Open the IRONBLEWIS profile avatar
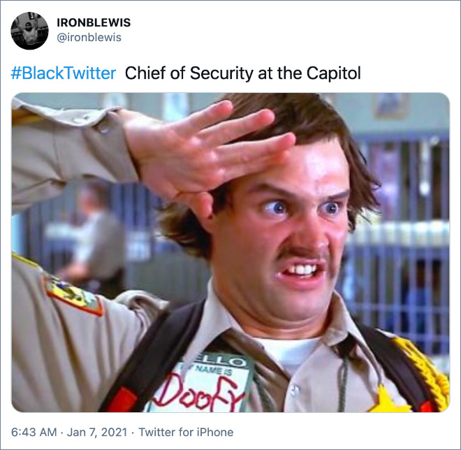The width and height of the screenshot is (461, 450). click(x=29, y=31)
